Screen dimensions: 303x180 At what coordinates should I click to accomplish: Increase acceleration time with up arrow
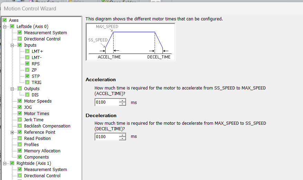(123, 101)
